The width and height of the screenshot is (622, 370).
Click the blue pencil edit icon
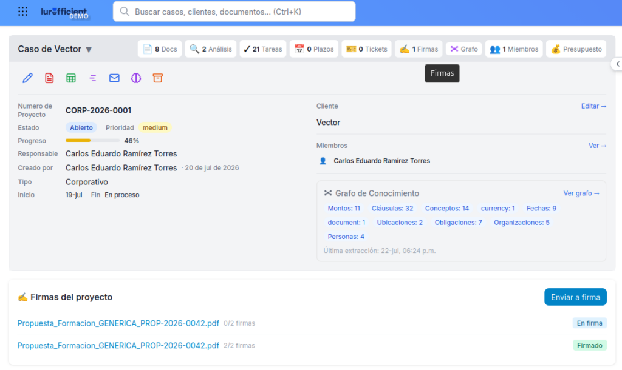27,78
